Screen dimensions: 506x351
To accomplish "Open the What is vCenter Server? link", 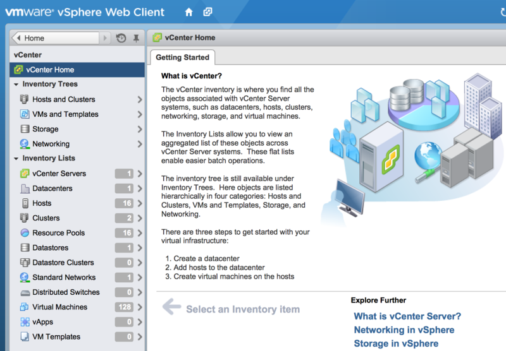I will coord(407,316).
